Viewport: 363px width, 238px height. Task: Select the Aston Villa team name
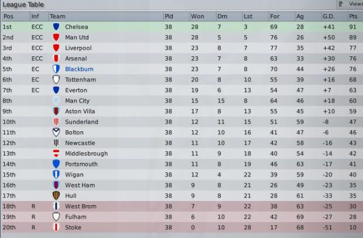80,111
